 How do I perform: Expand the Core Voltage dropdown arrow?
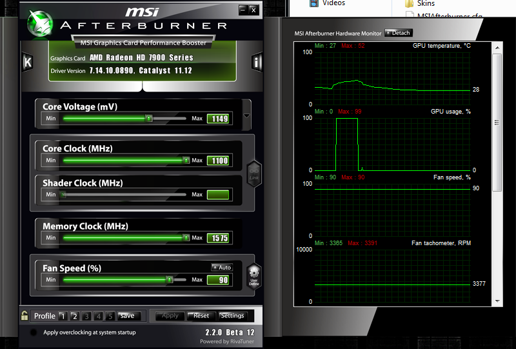[246, 116]
